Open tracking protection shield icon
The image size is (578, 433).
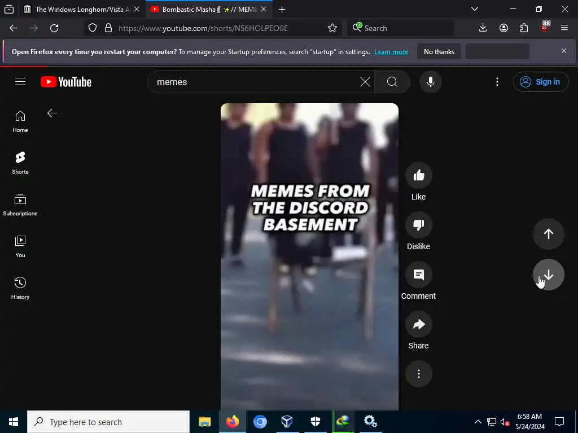click(x=93, y=28)
